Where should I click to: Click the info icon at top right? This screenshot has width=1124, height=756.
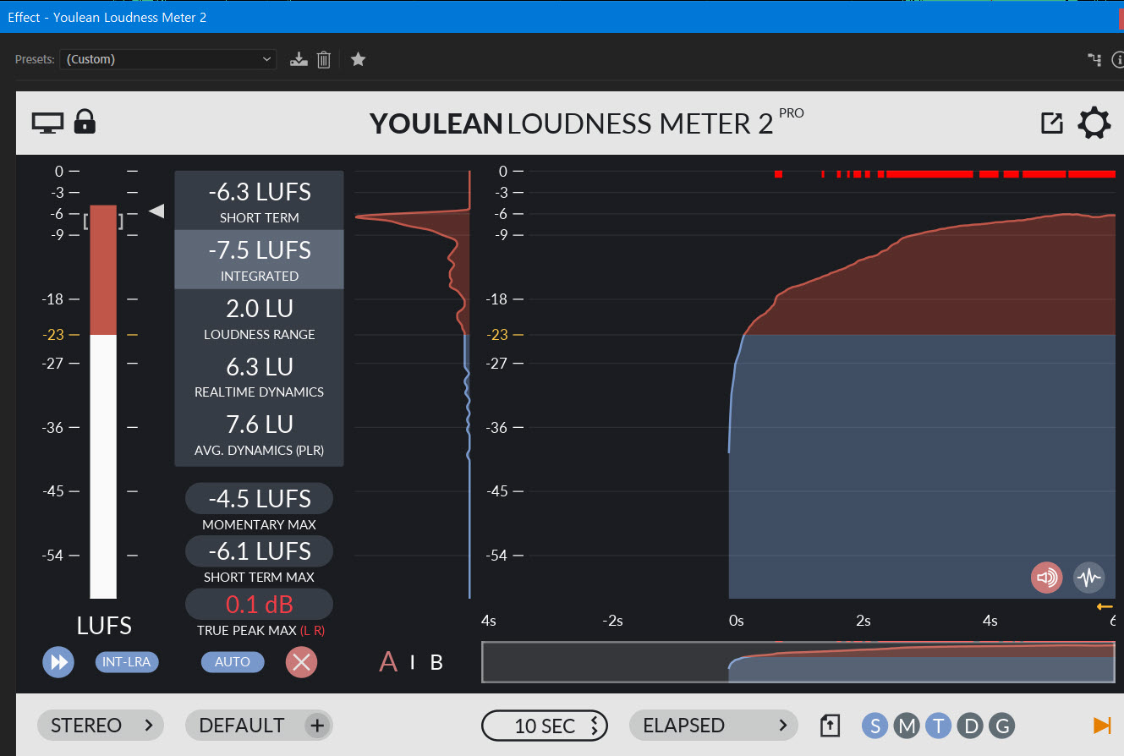point(1118,59)
